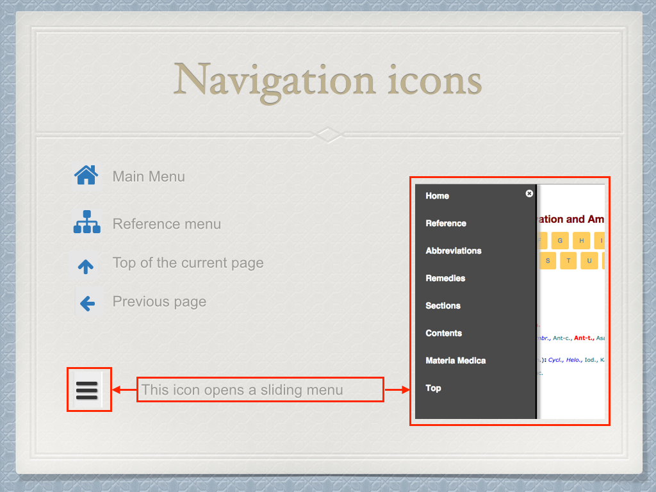This screenshot has width=656, height=492.
Task: Click the Iod. remedy link
Action: pyautogui.click(x=591, y=360)
